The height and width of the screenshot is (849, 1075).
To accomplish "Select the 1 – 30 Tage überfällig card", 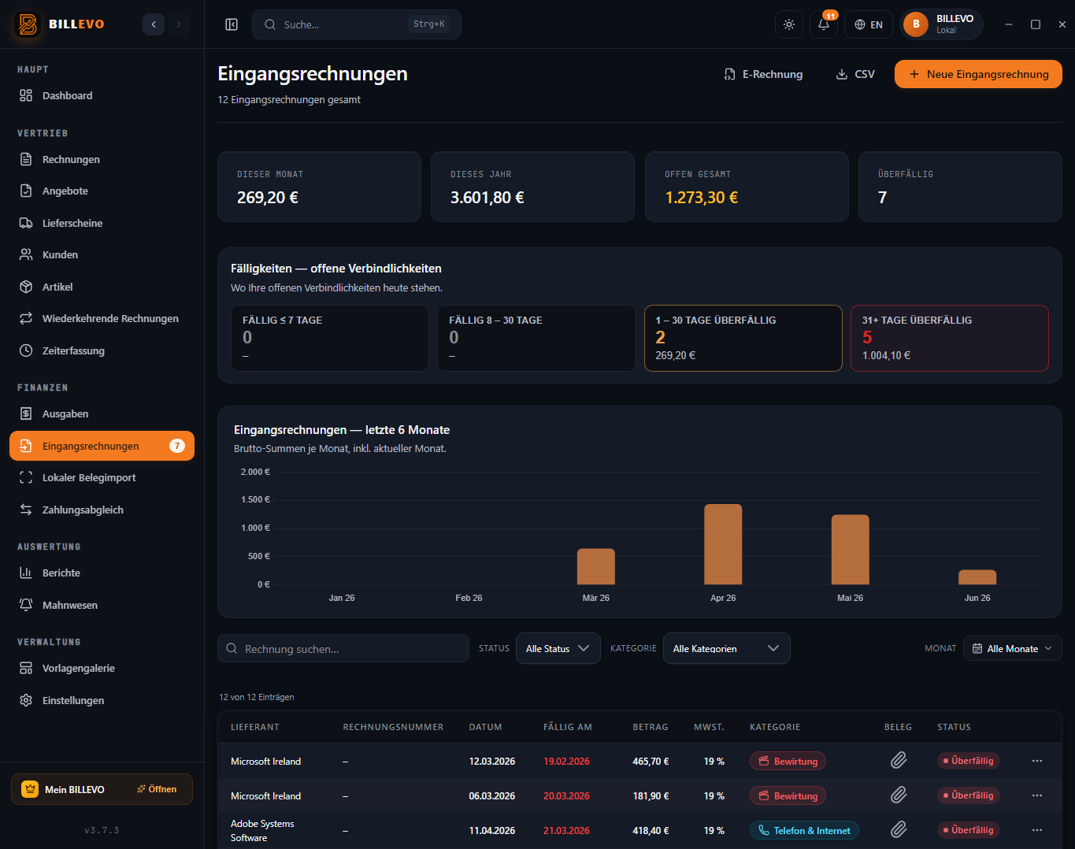I will coord(743,338).
